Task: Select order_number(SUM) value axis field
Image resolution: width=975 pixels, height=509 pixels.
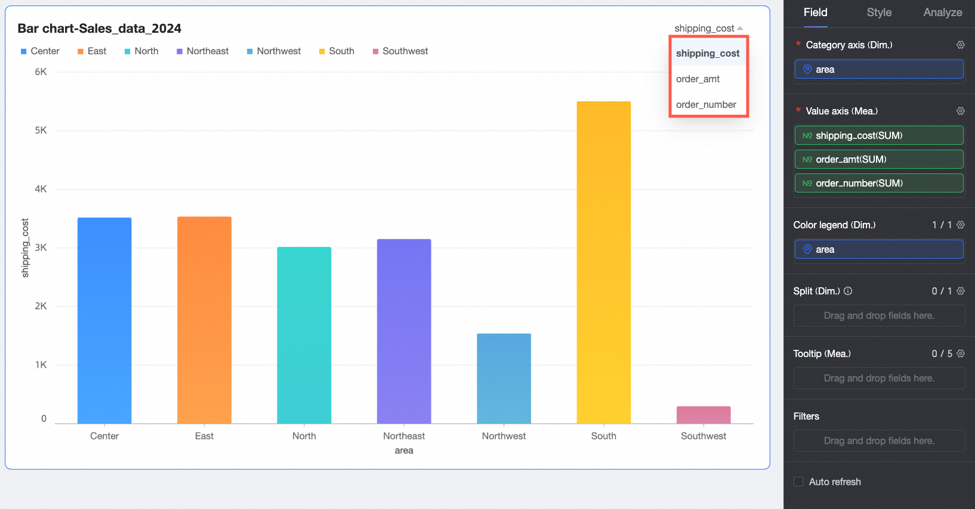Action: [x=879, y=183]
